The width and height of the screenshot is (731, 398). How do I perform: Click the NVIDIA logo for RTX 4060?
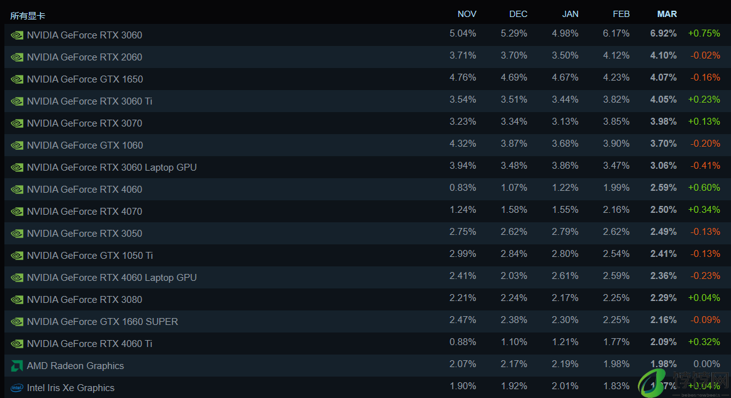[17, 190]
